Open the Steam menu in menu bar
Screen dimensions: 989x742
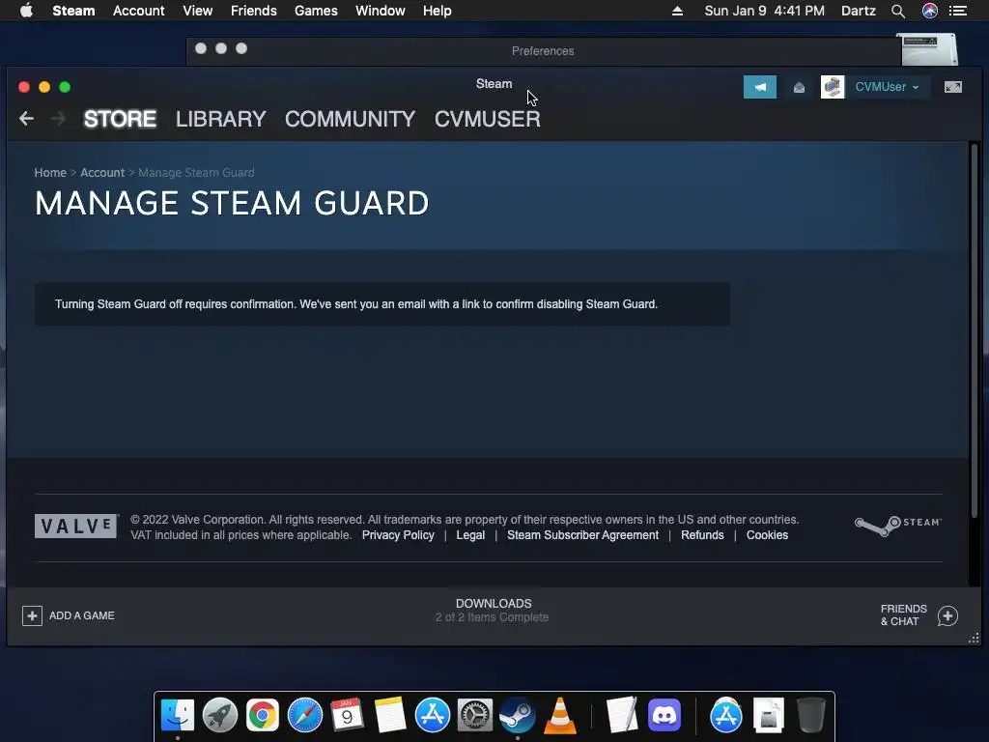click(73, 11)
